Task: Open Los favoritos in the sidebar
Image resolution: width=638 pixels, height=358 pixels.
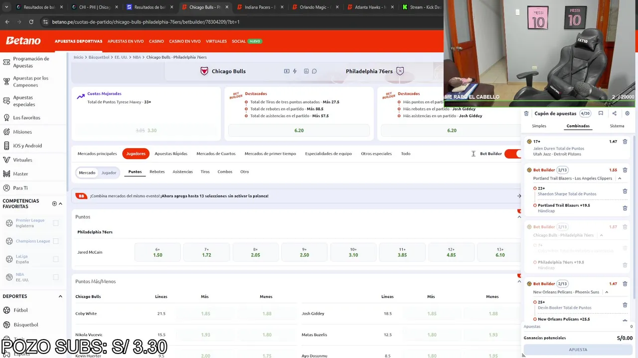Action: (x=26, y=118)
